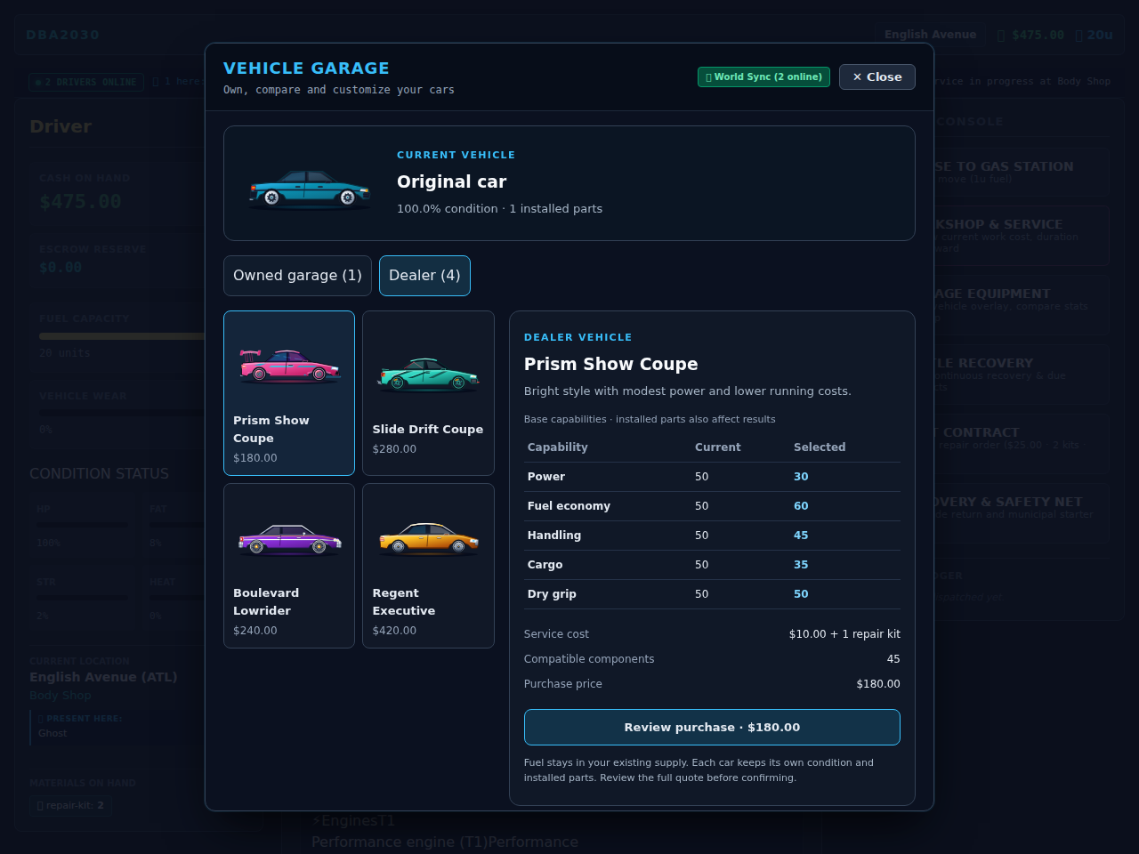Click the World Sync (2 online) badge
Viewport: 1139px width, 854px height.
click(763, 77)
